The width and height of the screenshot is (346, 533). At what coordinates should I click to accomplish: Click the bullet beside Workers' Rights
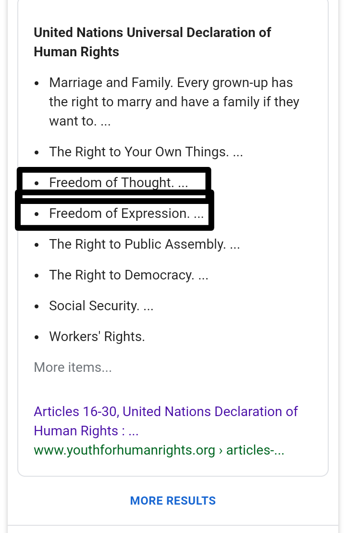coord(37,337)
